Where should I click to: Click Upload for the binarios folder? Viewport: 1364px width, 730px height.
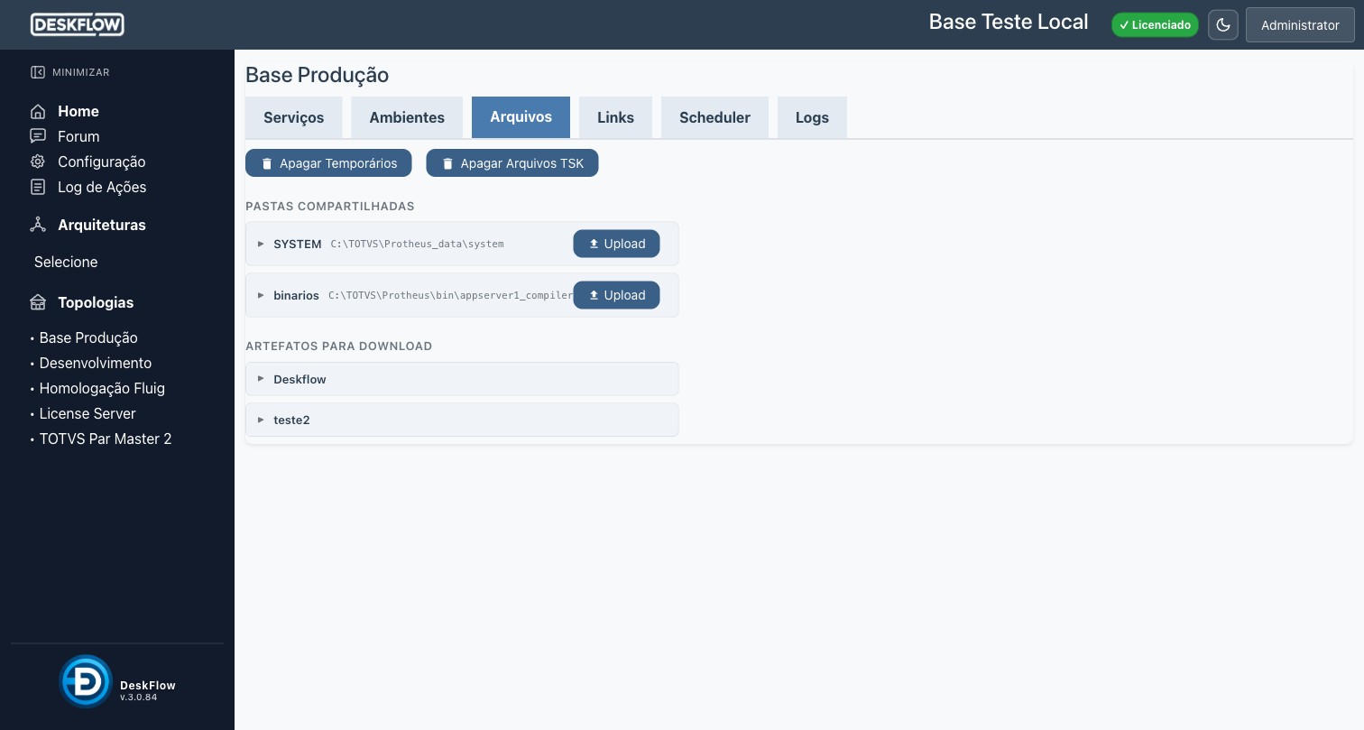pos(616,295)
